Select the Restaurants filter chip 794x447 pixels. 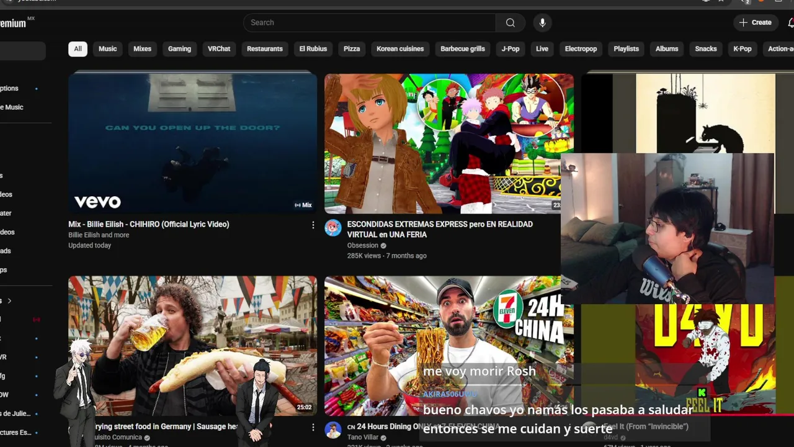click(x=265, y=49)
